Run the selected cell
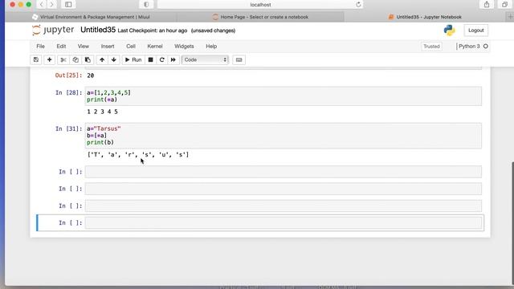The height and width of the screenshot is (289, 514). pyautogui.click(x=133, y=59)
